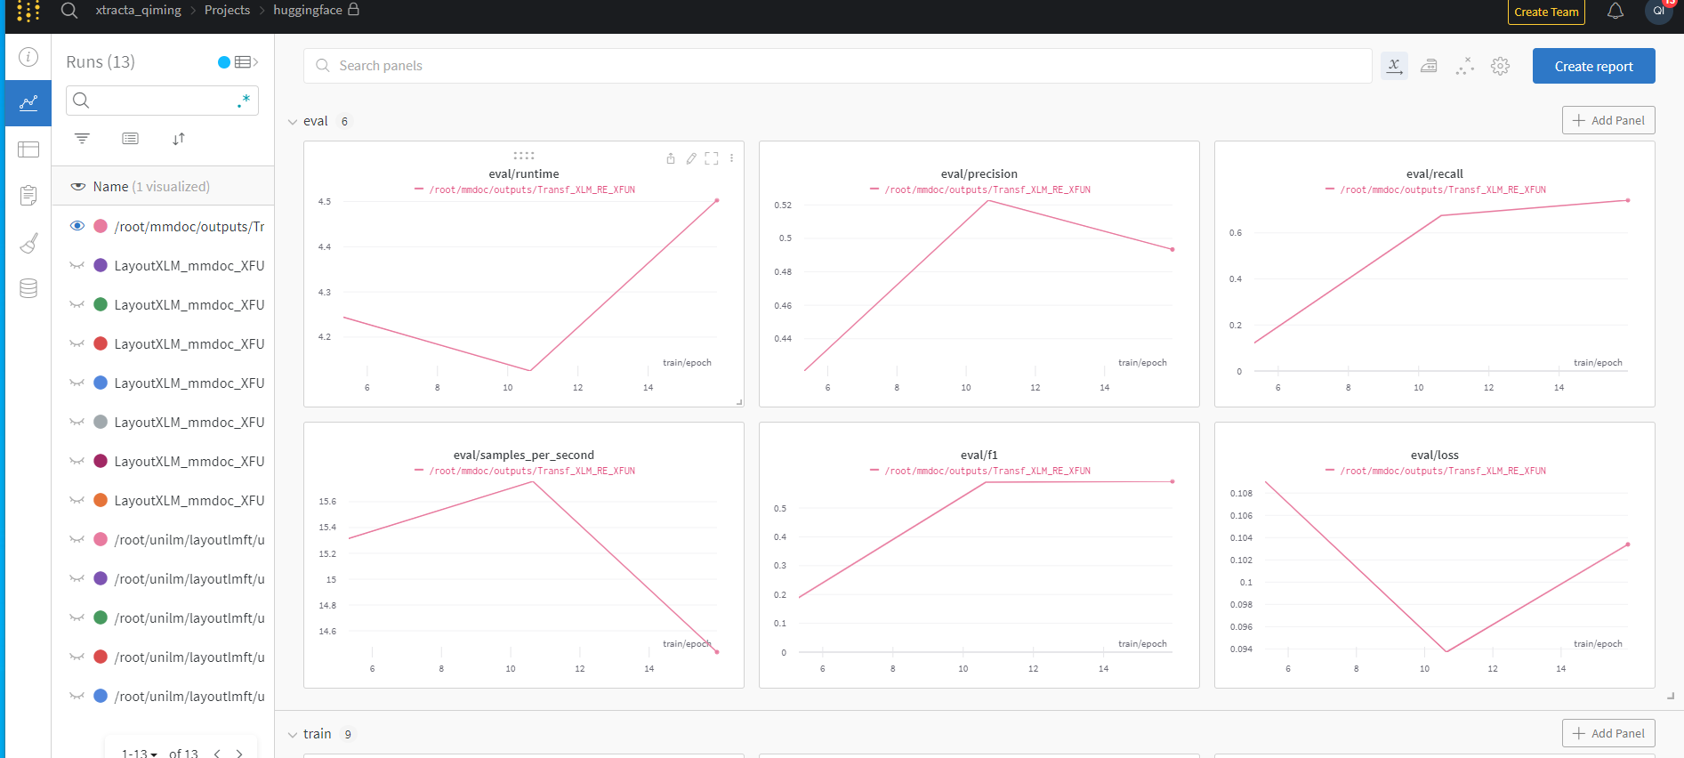Image resolution: width=1684 pixels, height=758 pixels.
Task: Open the 1-13 rows per page dropdown
Action: coord(140,753)
